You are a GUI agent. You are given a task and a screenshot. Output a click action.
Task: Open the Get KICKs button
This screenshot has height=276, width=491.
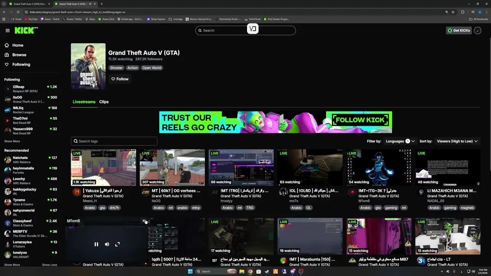click(x=459, y=30)
